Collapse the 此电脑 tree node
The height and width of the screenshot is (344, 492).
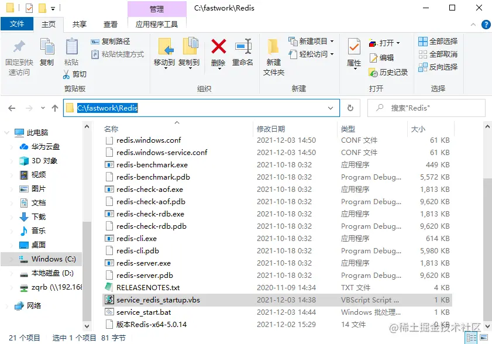(x=6, y=133)
